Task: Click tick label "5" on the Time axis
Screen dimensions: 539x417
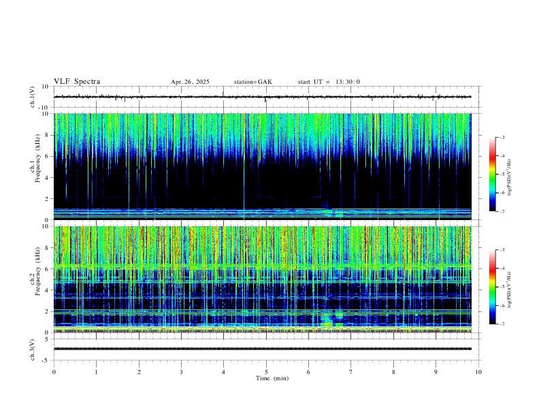Action: coord(266,372)
